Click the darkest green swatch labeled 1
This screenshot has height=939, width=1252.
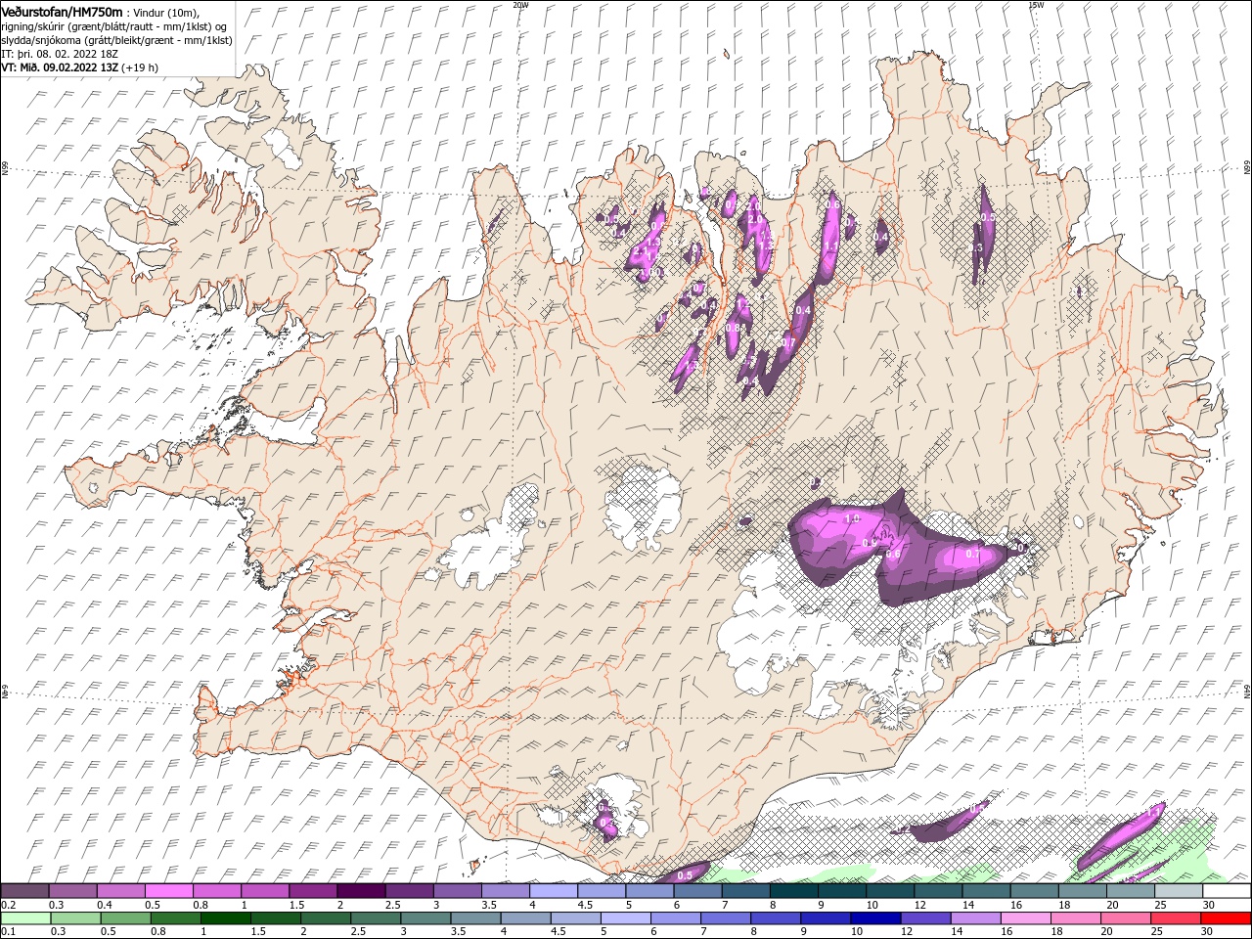(x=225, y=918)
